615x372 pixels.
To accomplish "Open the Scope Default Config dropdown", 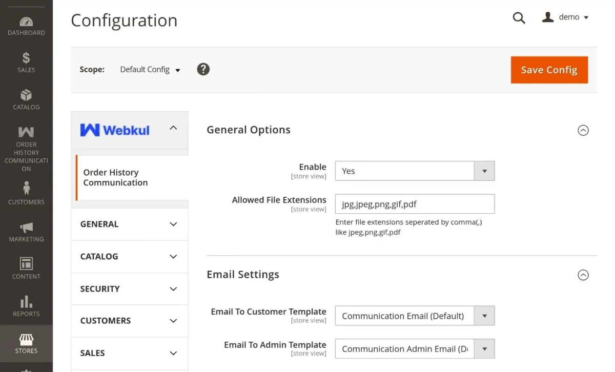I will [149, 69].
